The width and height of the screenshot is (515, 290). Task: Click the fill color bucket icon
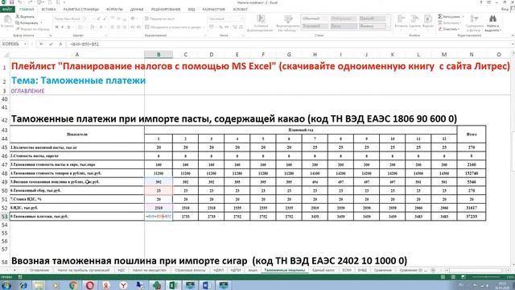(x=93, y=27)
